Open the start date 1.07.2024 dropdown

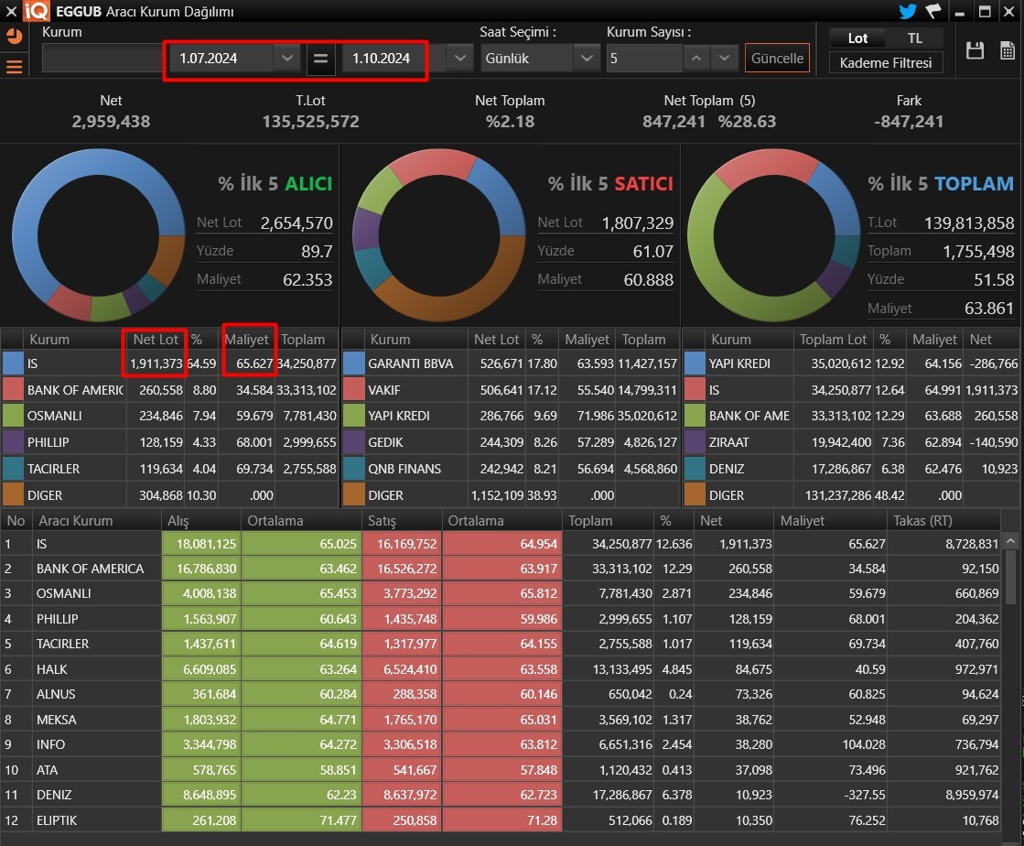[x=286, y=59]
